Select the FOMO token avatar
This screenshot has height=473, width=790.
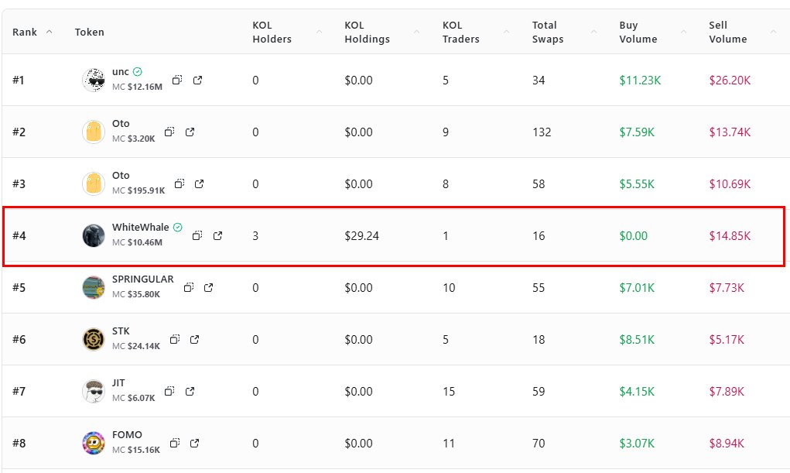pos(94,443)
